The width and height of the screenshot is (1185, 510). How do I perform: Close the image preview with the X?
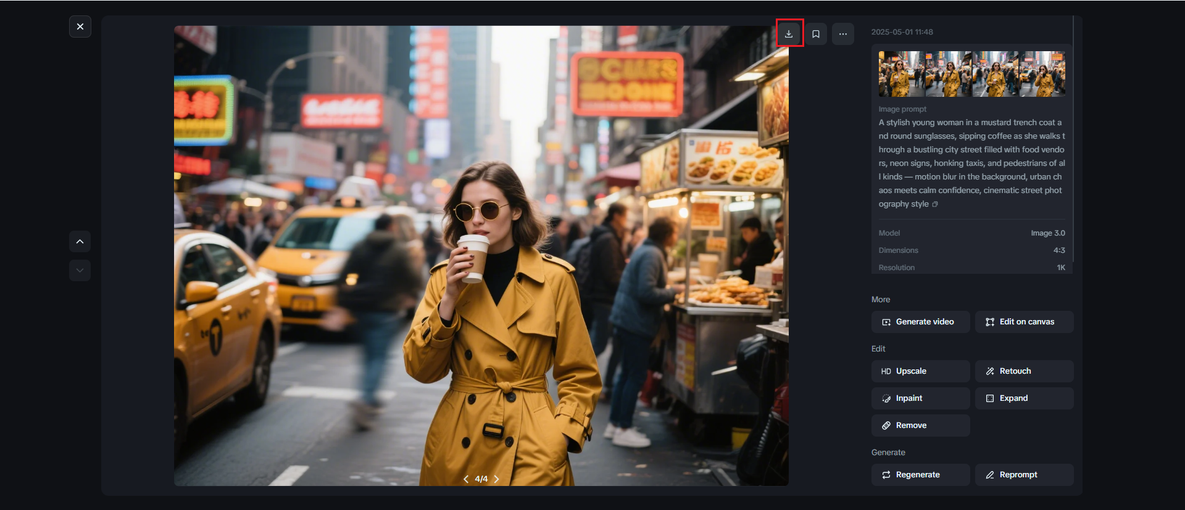80,27
